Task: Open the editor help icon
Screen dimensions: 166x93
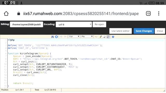Action: [113, 37]
